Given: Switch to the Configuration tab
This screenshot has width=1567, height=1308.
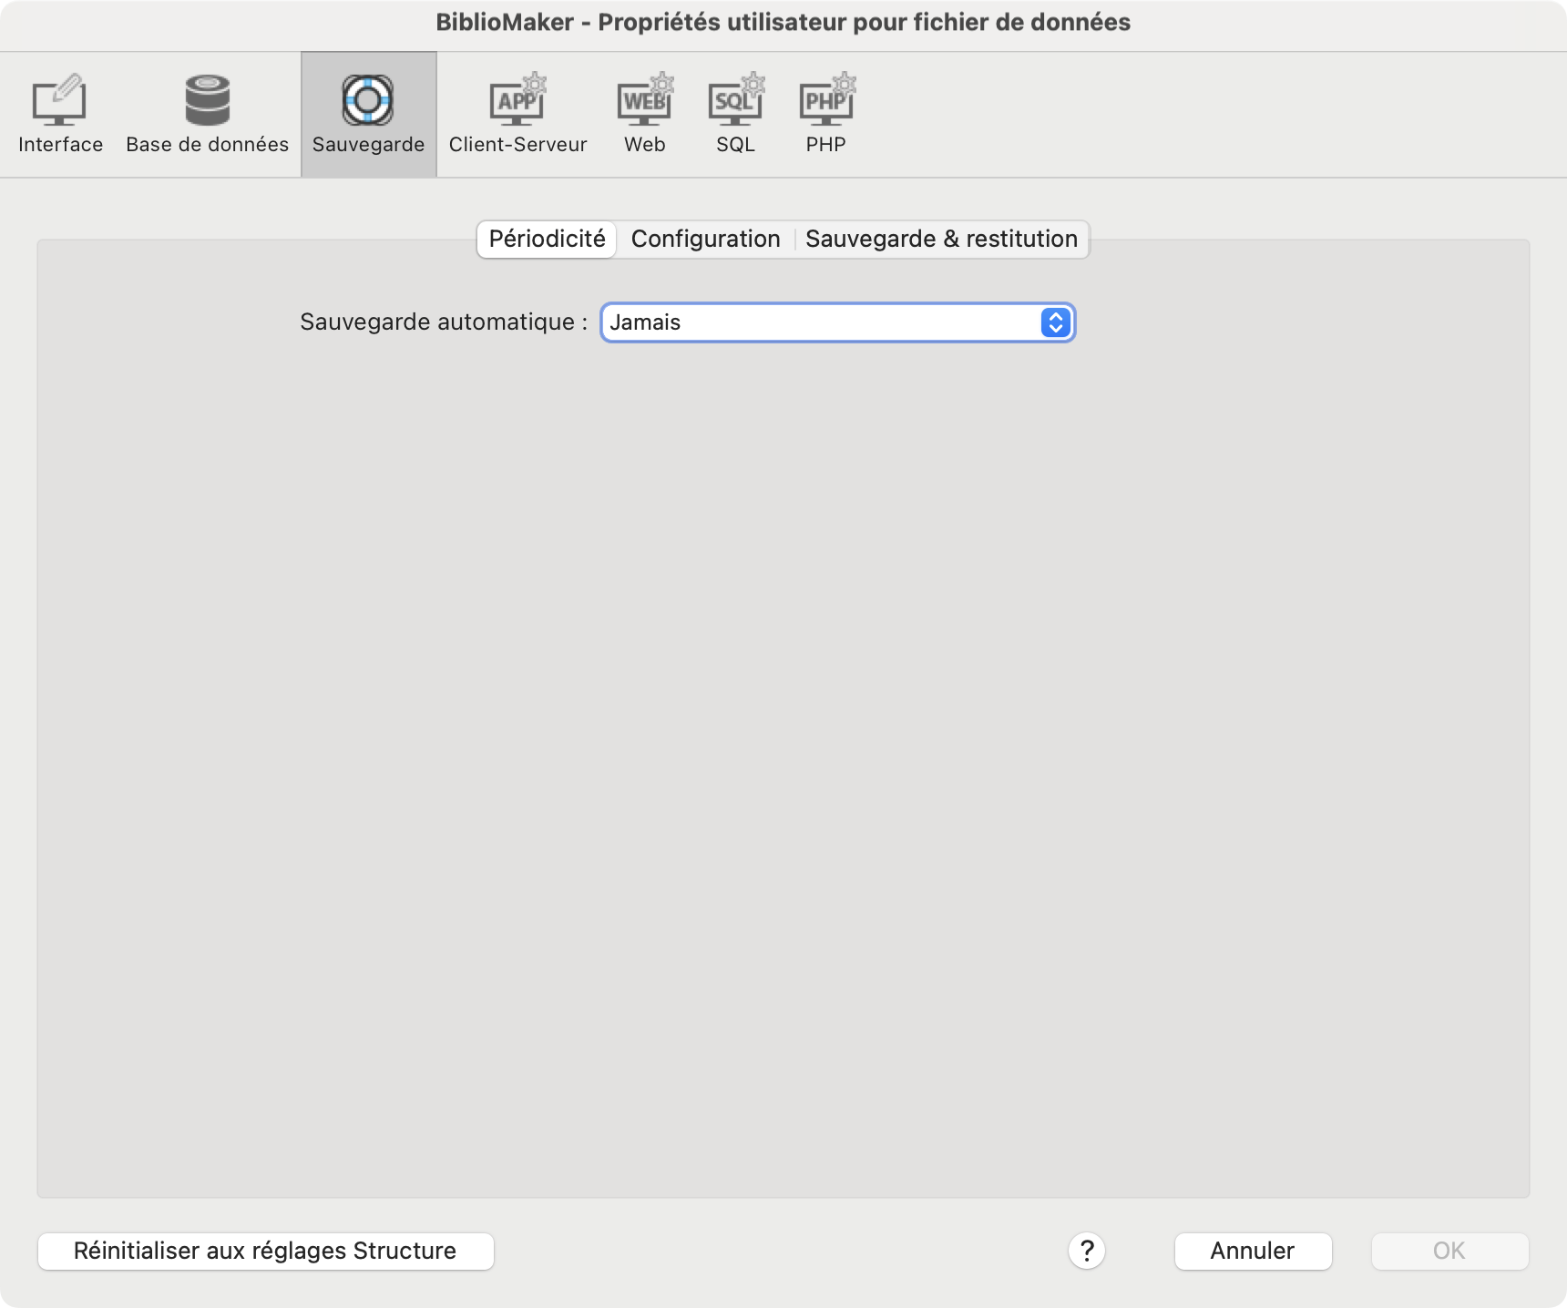Looking at the screenshot, I should tap(705, 240).
